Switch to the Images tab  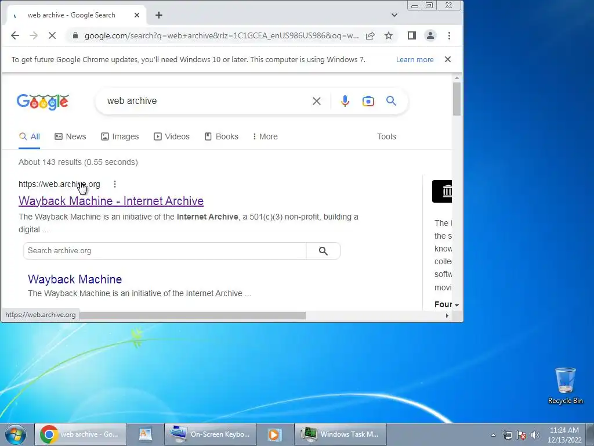pyautogui.click(x=120, y=136)
